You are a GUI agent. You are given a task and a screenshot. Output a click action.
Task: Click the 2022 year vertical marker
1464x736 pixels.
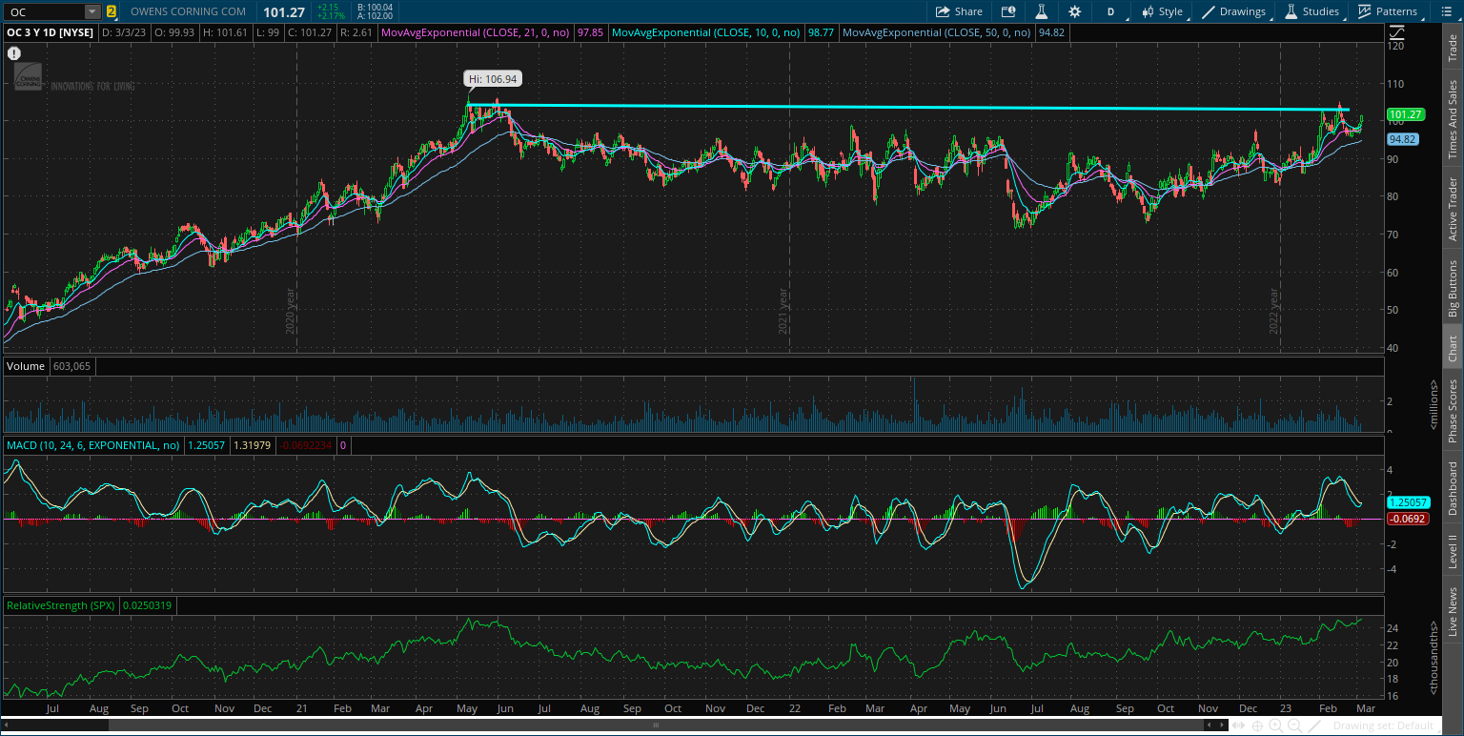(x=1274, y=310)
